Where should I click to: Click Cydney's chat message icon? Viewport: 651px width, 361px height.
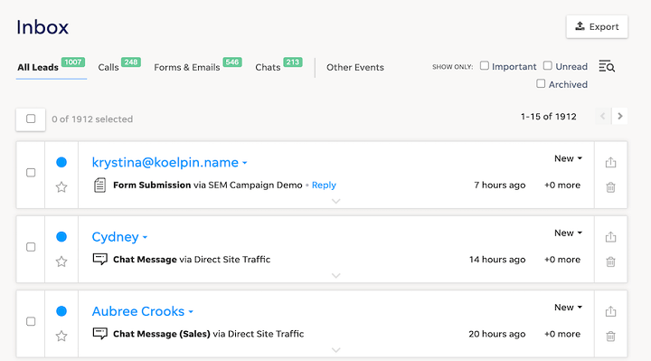(x=100, y=260)
